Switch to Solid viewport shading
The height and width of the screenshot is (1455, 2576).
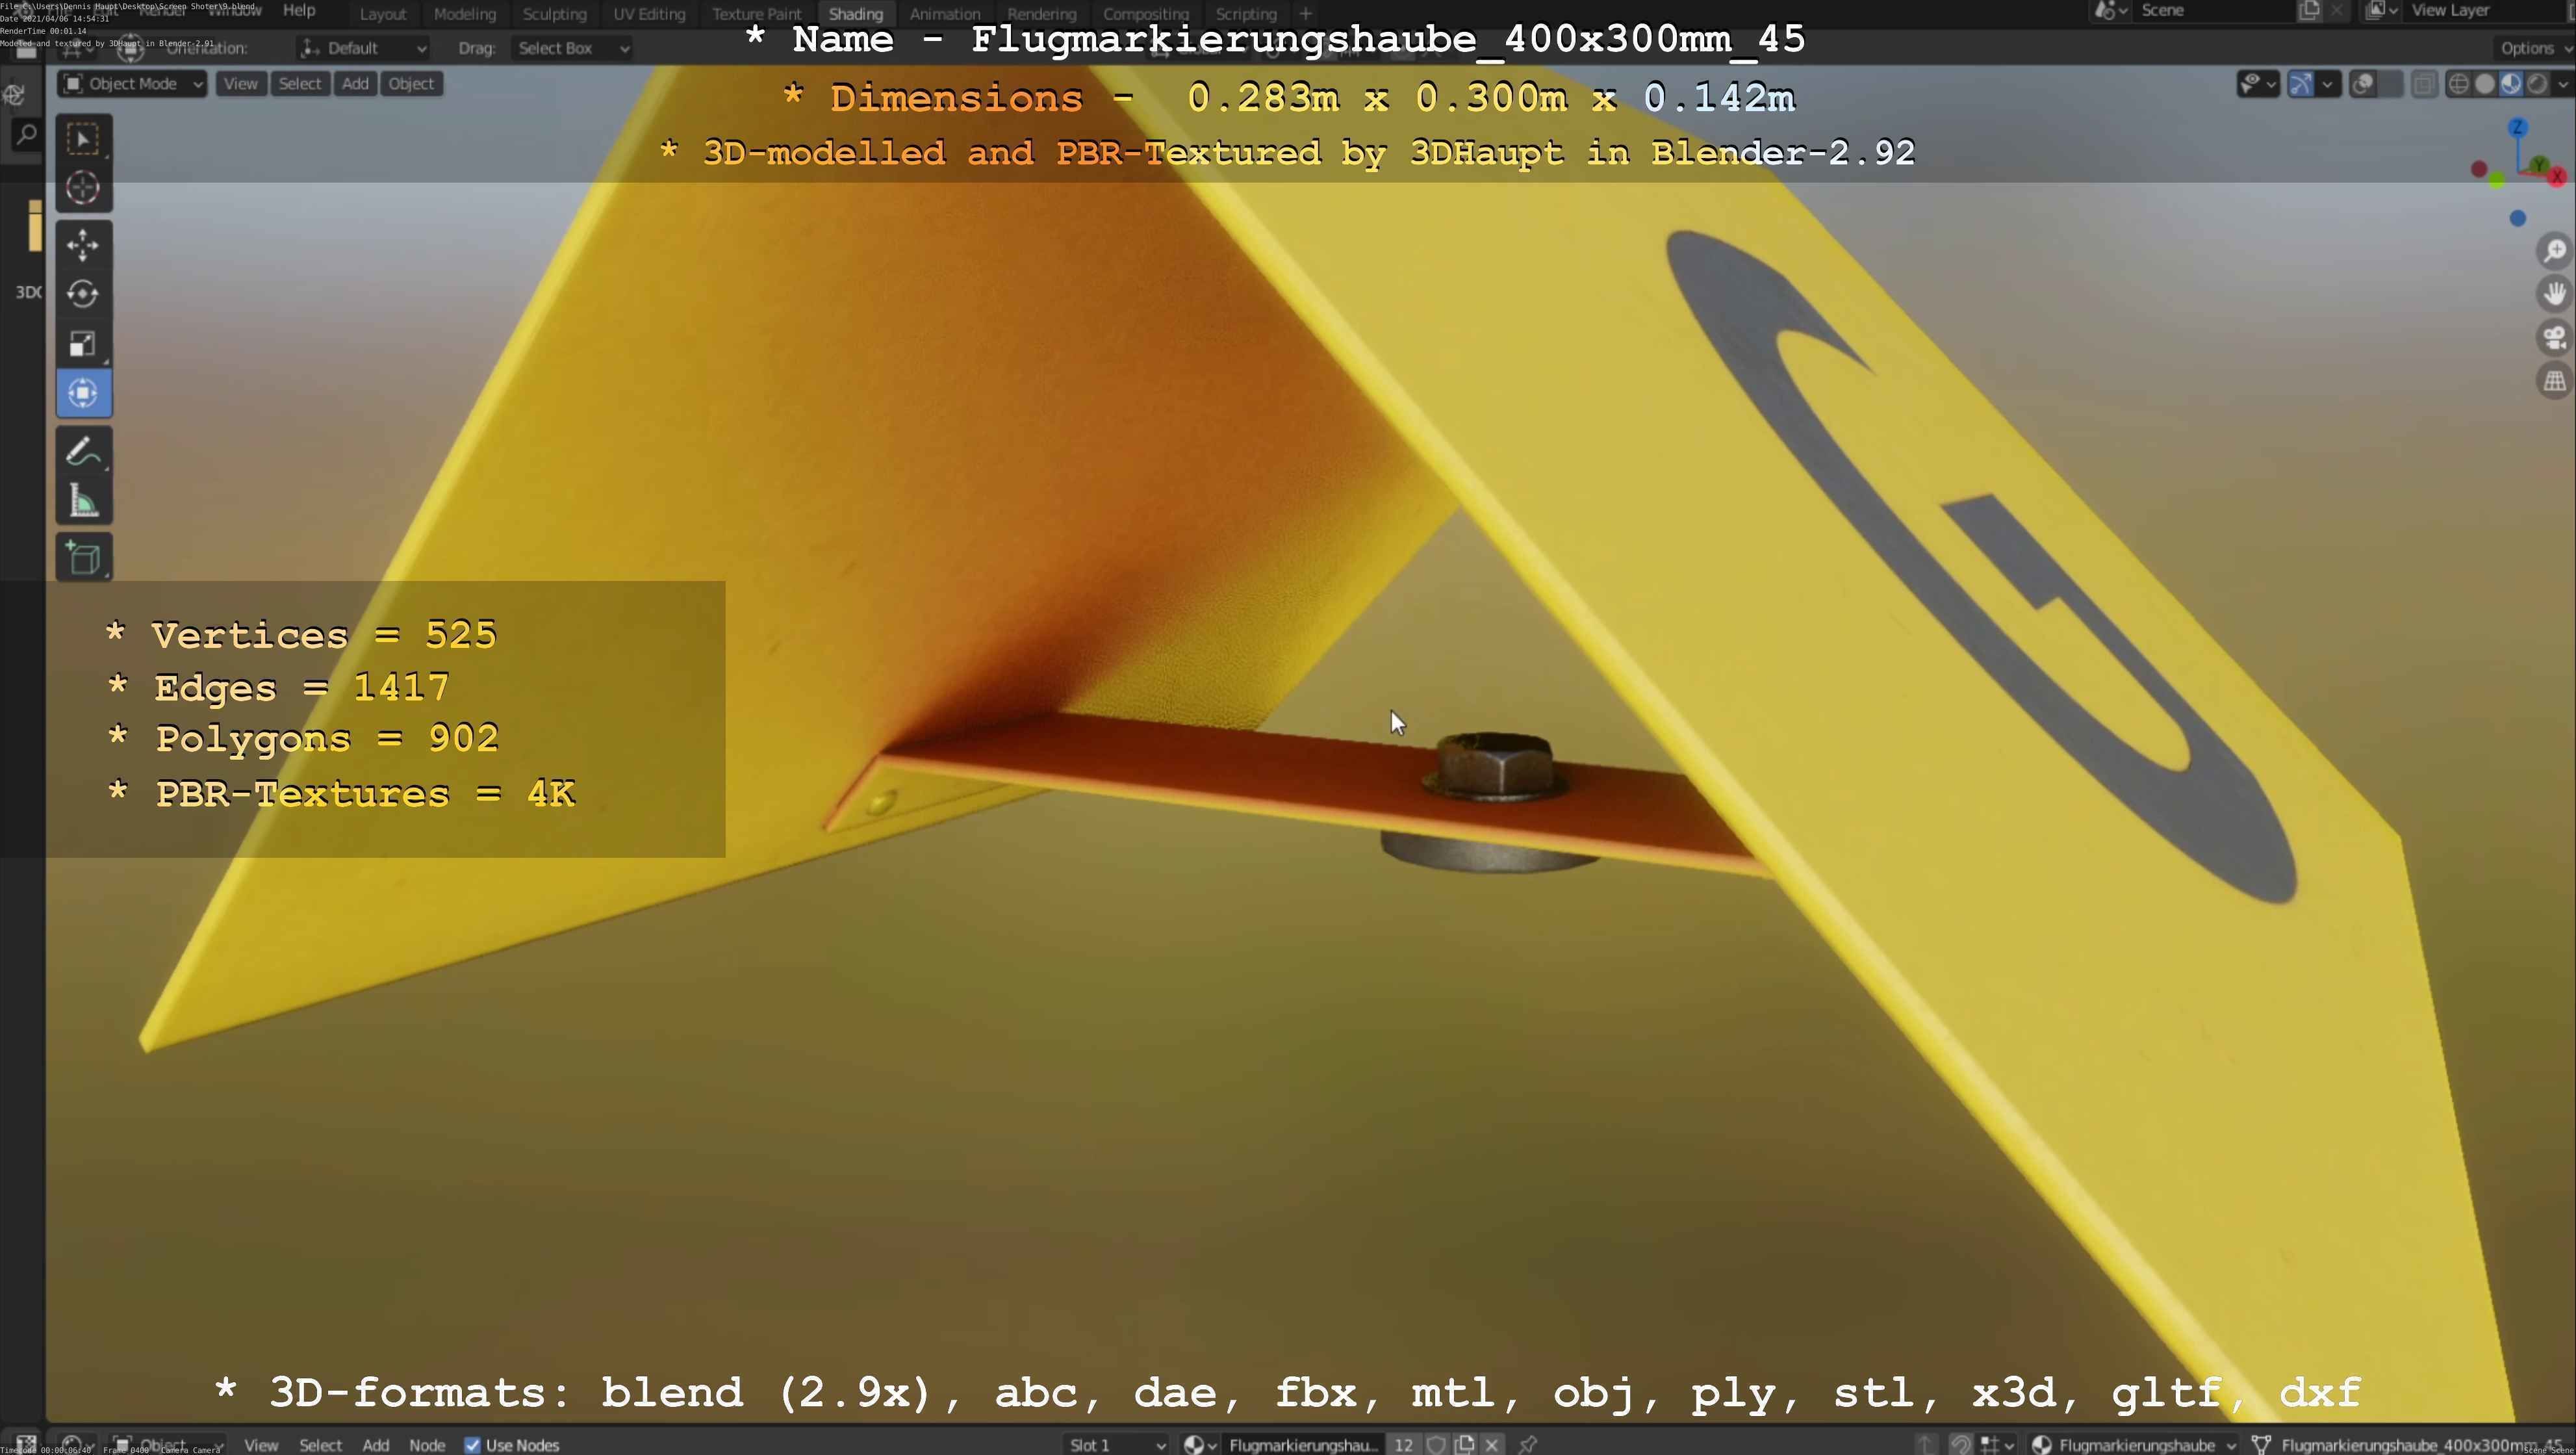point(2485,84)
